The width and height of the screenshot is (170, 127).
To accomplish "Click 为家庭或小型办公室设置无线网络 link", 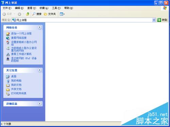I will click(x=24, y=49).
